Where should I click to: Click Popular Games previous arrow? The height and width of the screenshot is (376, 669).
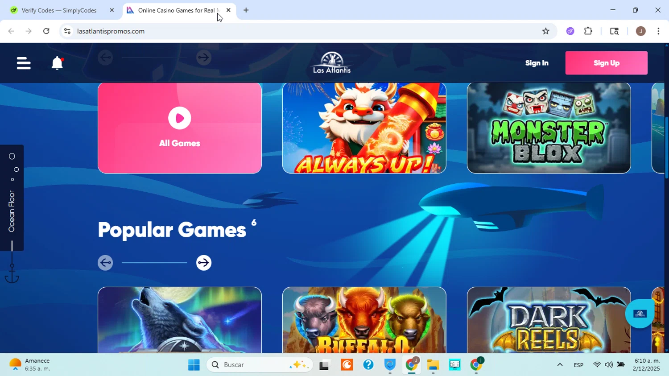tap(105, 263)
